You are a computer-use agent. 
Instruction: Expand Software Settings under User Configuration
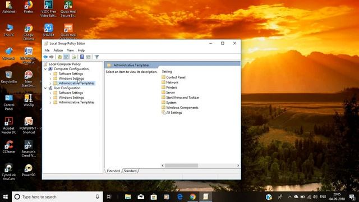[50, 93]
